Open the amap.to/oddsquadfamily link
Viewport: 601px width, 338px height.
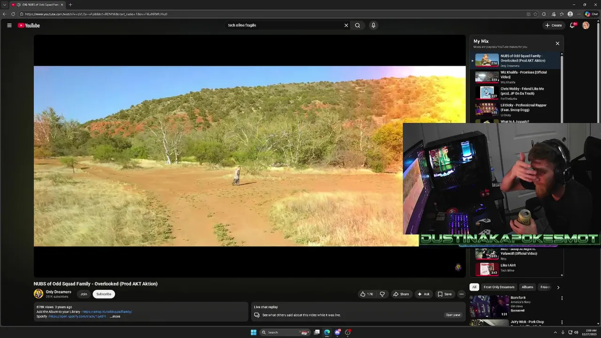107,312
